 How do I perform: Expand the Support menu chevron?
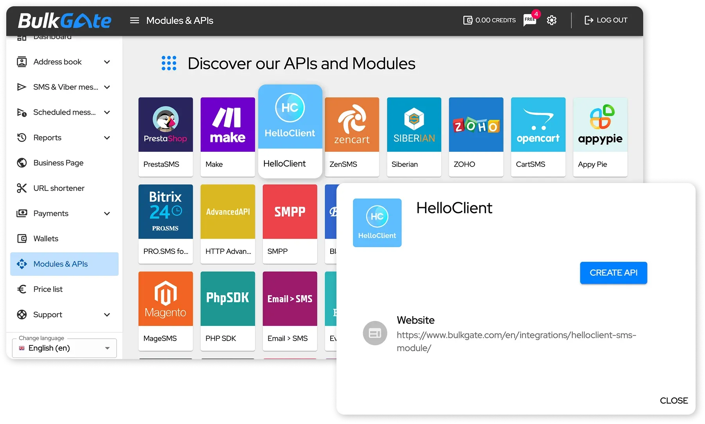[107, 314]
